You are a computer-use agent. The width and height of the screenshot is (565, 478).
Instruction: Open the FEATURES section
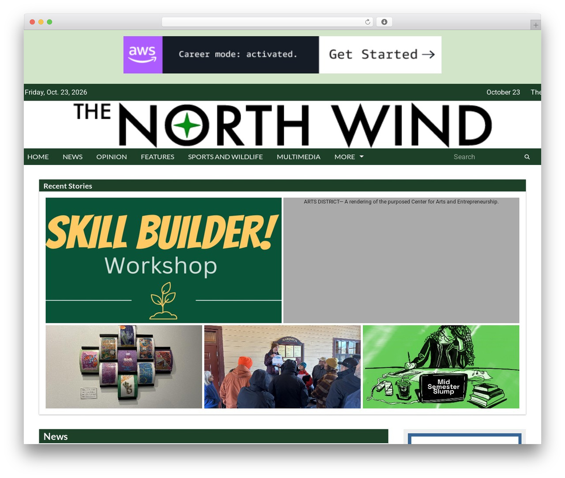[x=158, y=157]
